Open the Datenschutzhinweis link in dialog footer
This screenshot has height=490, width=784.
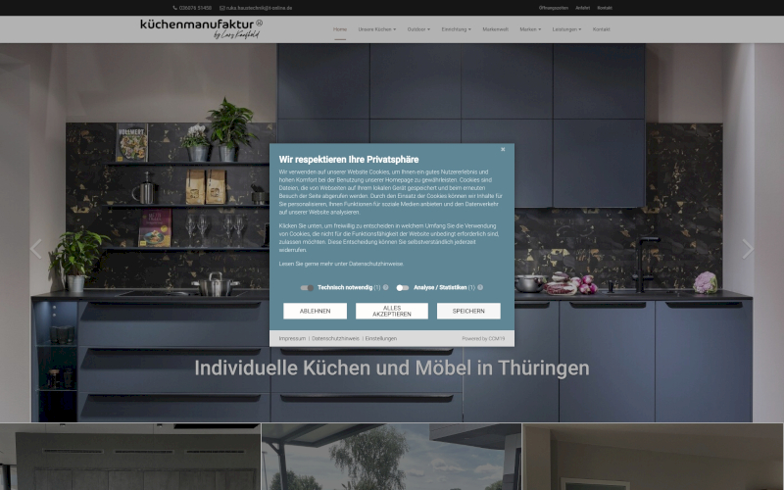click(x=335, y=338)
